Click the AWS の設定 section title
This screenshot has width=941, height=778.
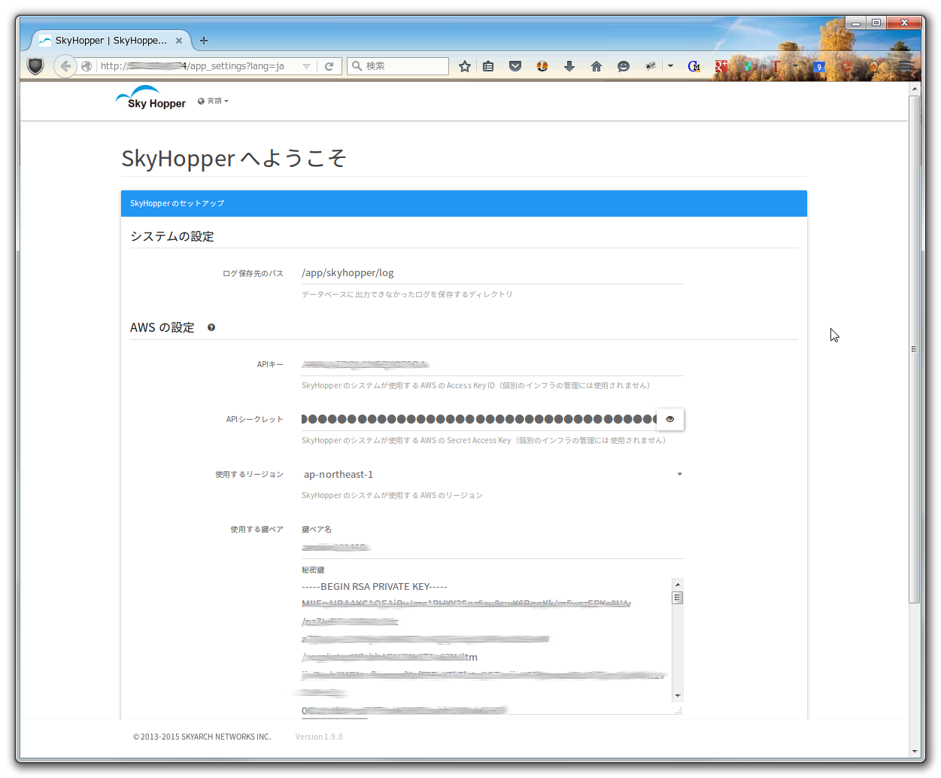[162, 327]
